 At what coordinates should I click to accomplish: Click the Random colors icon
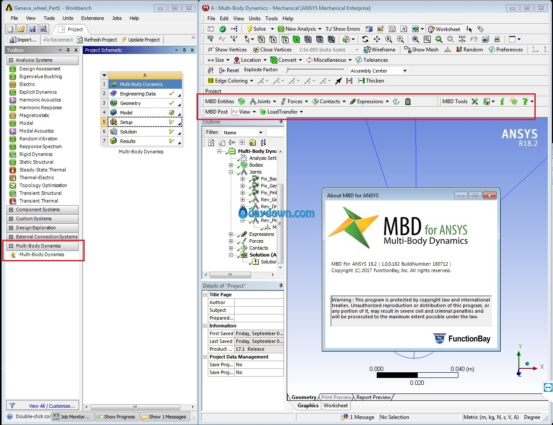point(469,50)
